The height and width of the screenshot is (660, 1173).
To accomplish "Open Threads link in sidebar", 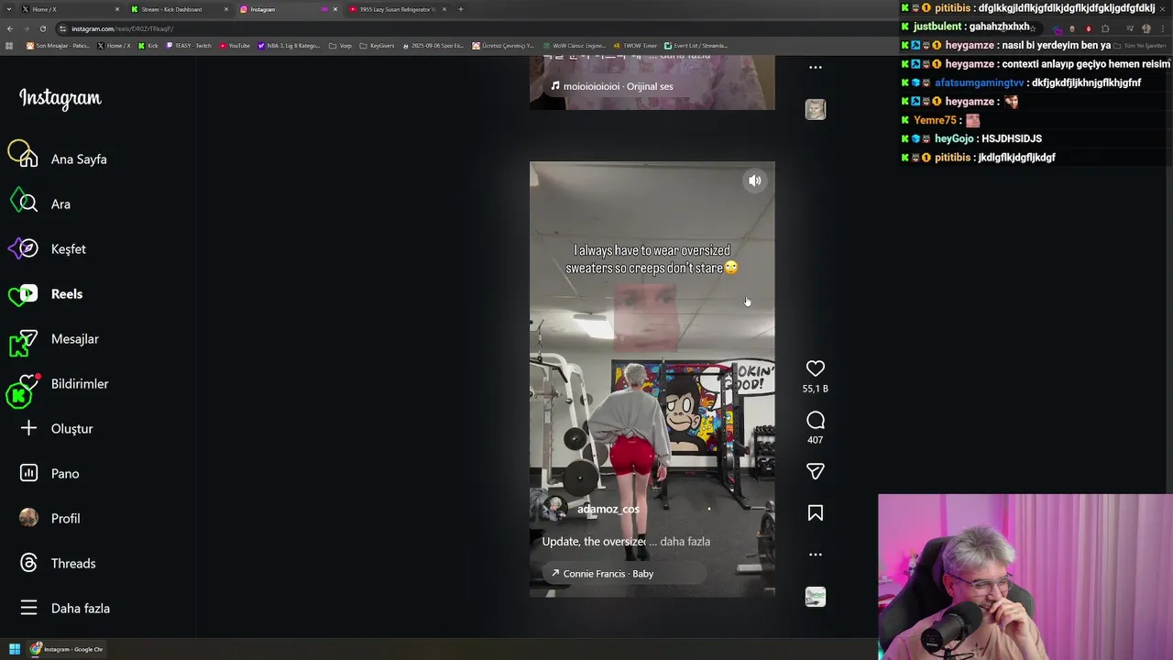I will tap(59, 564).
